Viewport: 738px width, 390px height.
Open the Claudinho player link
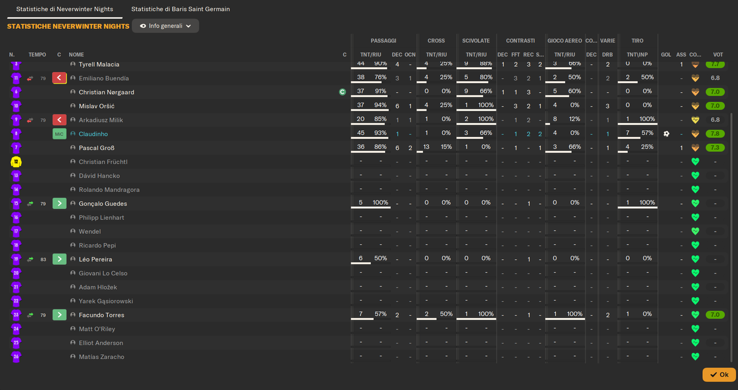click(x=93, y=134)
